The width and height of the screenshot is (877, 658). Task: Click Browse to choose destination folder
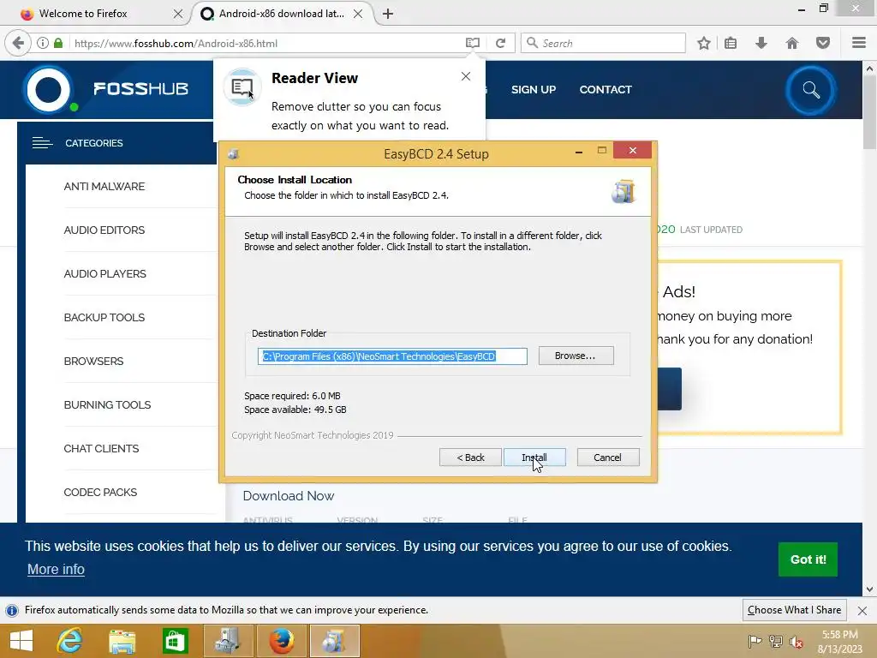coord(576,356)
